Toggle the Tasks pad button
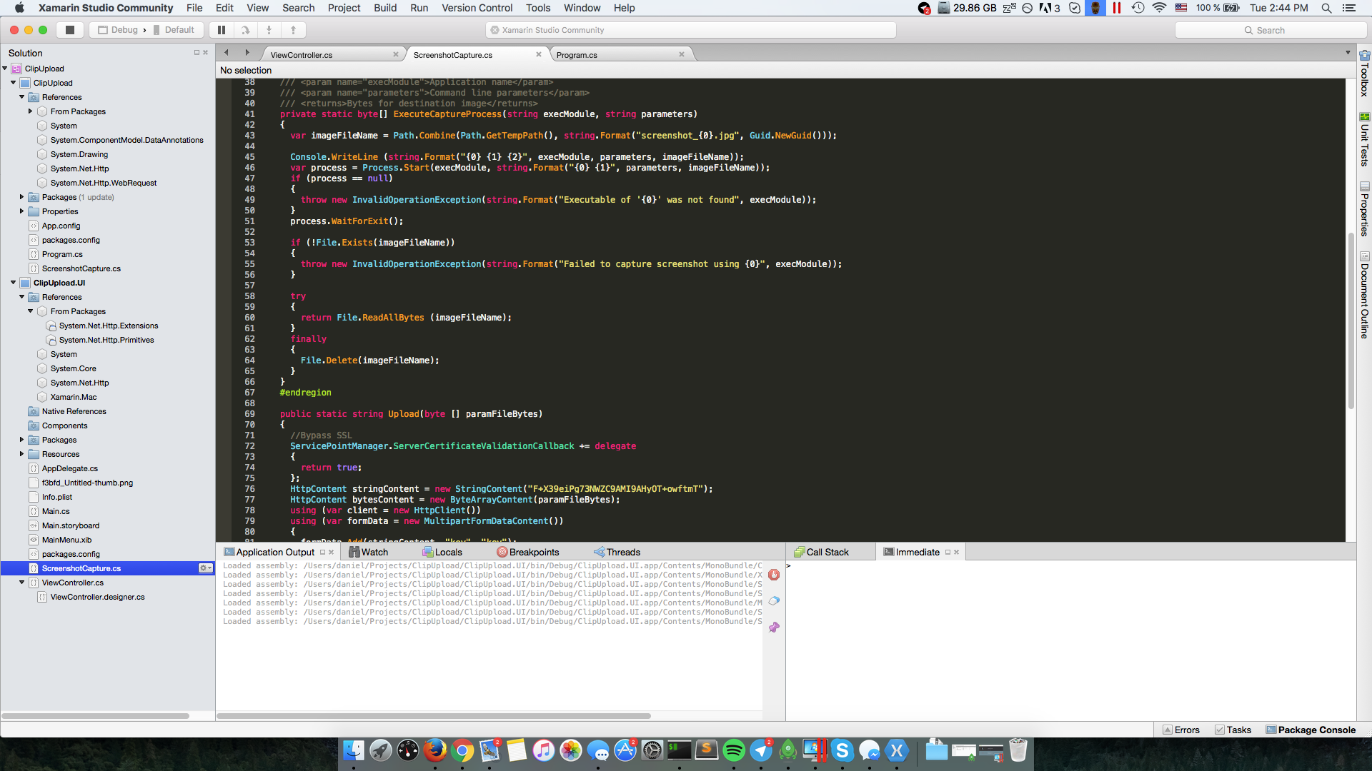Screen dimensions: 1372x771 tap(1233, 730)
